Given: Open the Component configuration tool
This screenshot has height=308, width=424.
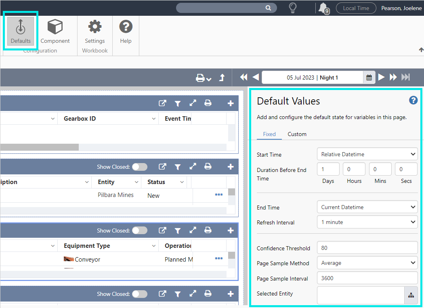Looking at the screenshot, I should [55, 31].
